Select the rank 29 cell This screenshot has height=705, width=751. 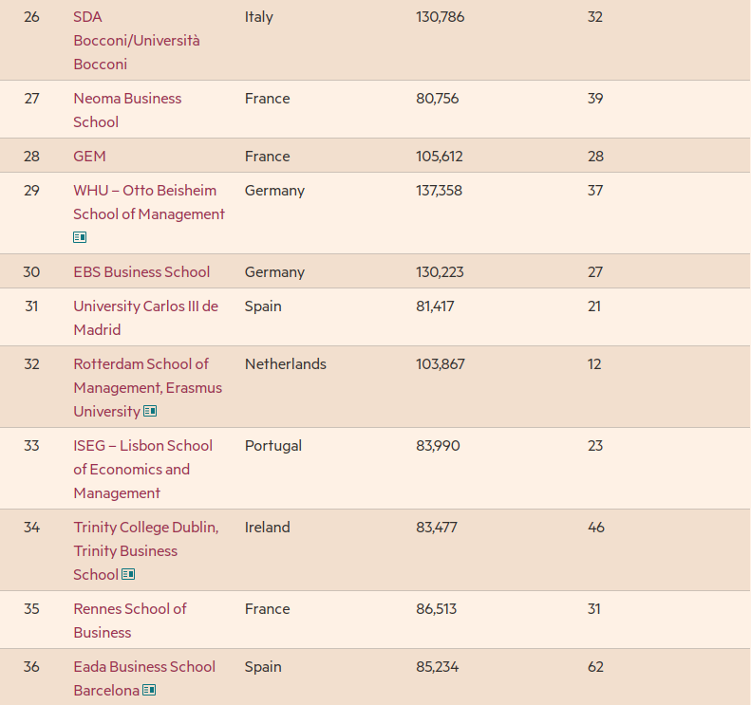[31, 190]
